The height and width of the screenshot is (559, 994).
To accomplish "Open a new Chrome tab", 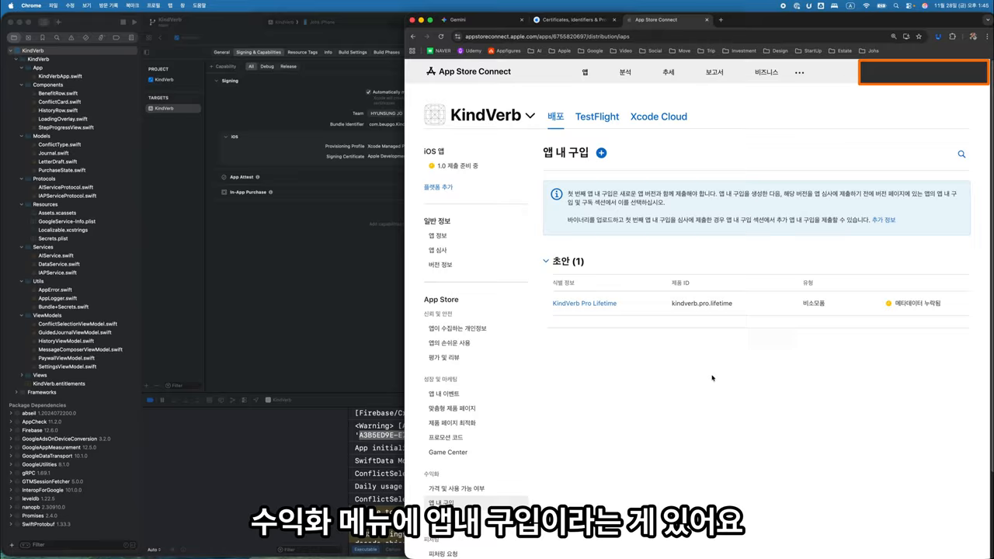I will [x=721, y=19].
